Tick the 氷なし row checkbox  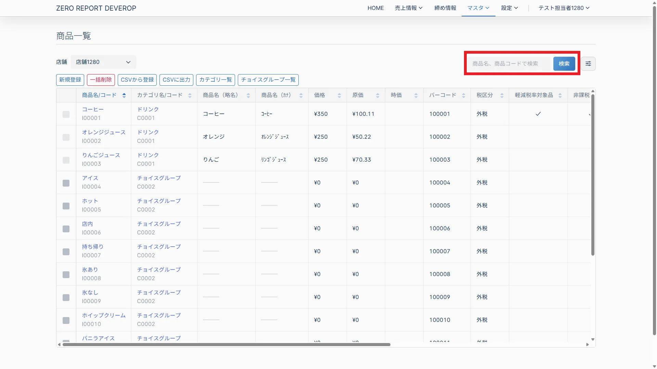click(x=66, y=298)
